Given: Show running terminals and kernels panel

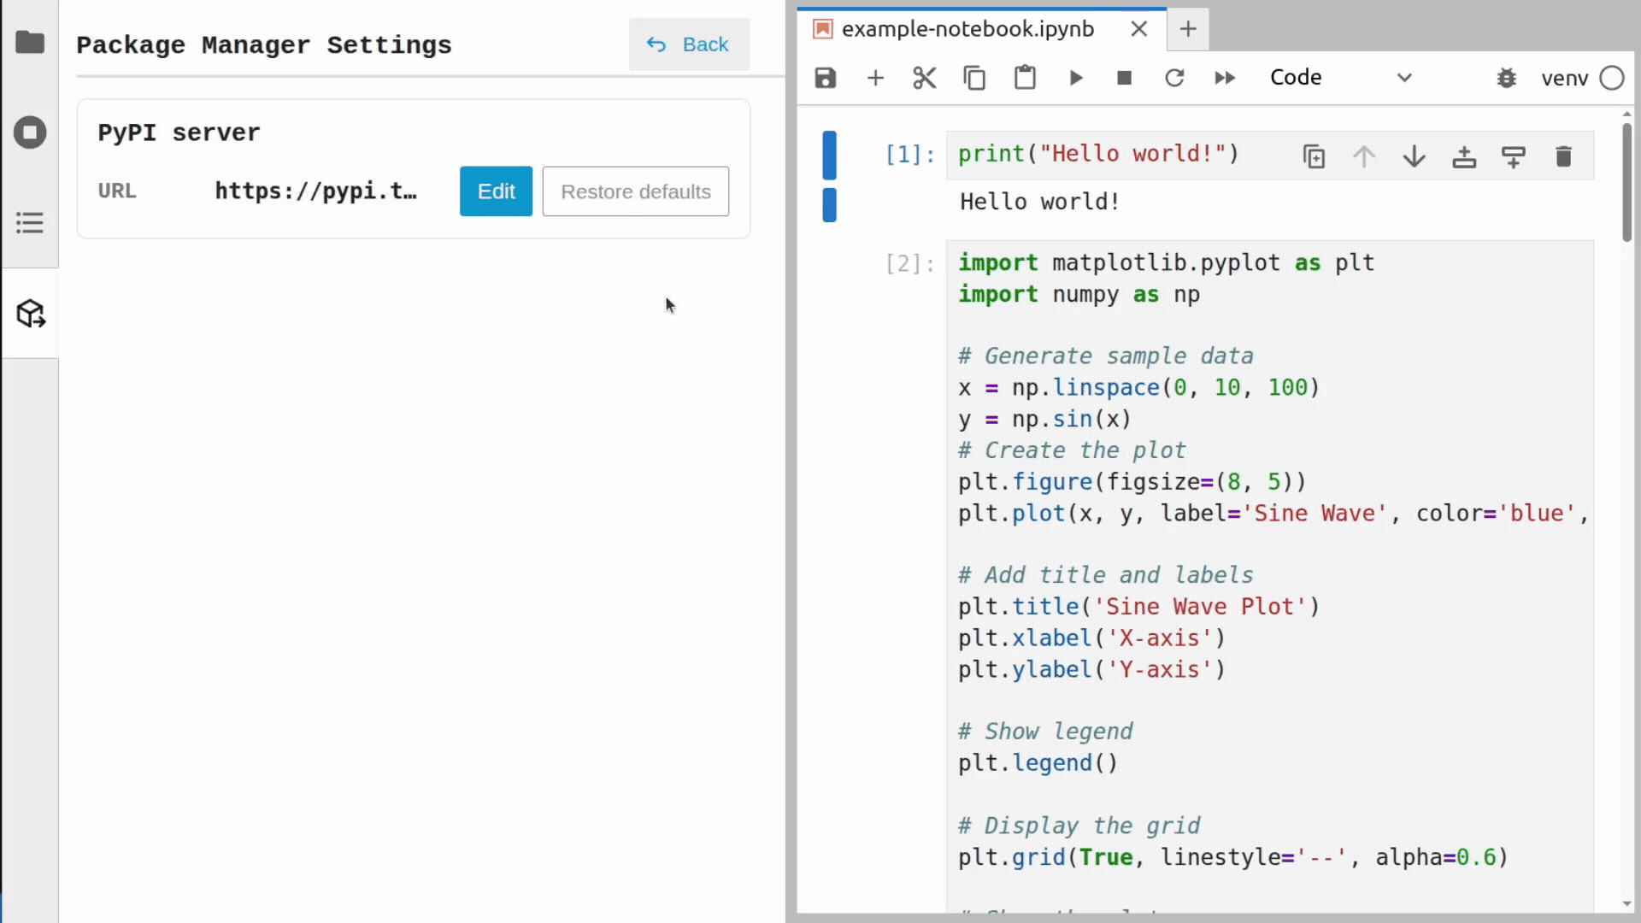Looking at the screenshot, I should click(31, 132).
